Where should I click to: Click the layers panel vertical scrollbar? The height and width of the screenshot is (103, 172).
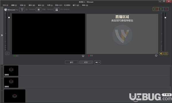click(170, 77)
